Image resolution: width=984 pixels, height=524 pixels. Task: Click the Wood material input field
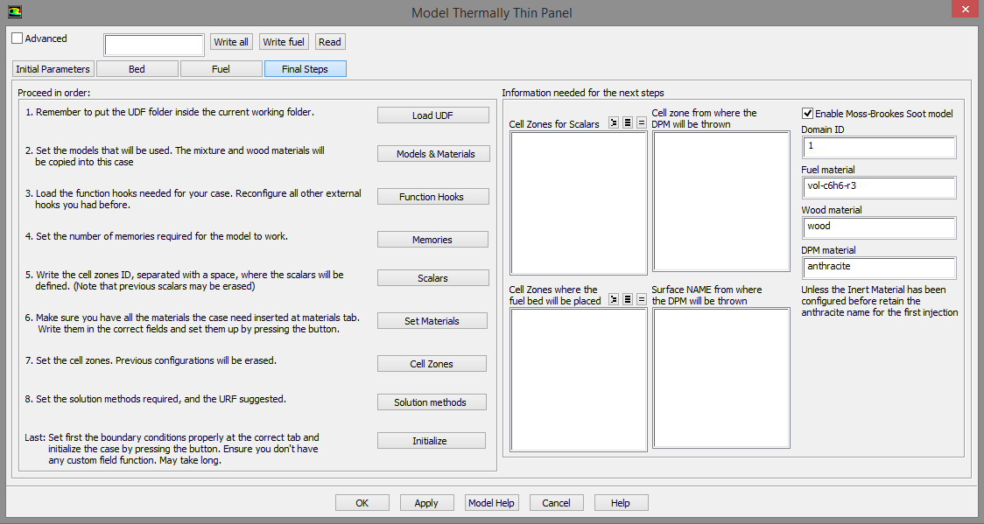[879, 227]
